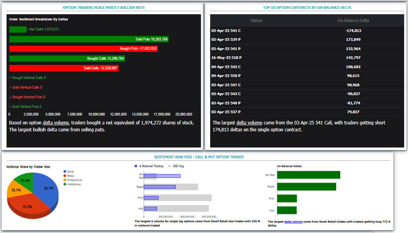Click the "Notional Share by Trader Size" title
The image size is (408, 233).
[28, 167]
